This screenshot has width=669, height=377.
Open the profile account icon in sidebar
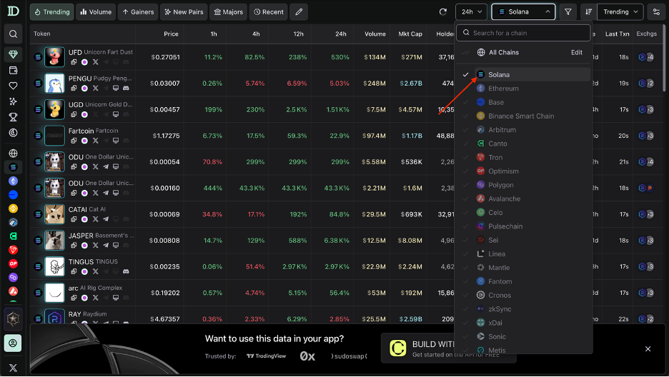point(14,343)
